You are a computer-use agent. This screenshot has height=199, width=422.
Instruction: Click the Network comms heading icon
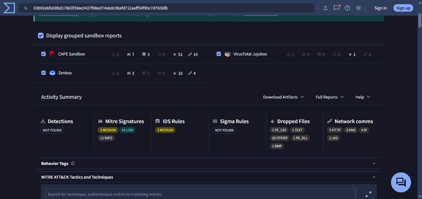pos(330,121)
